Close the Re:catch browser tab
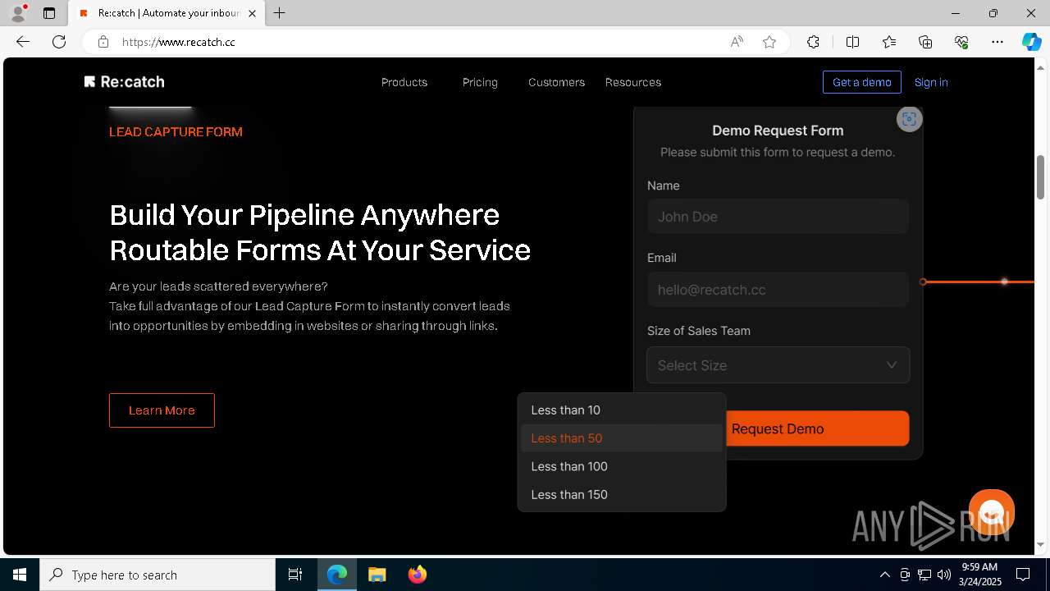The image size is (1050, 591). tap(253, 13)
